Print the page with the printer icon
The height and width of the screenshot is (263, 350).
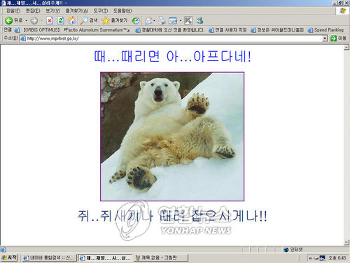click(162, 21)
